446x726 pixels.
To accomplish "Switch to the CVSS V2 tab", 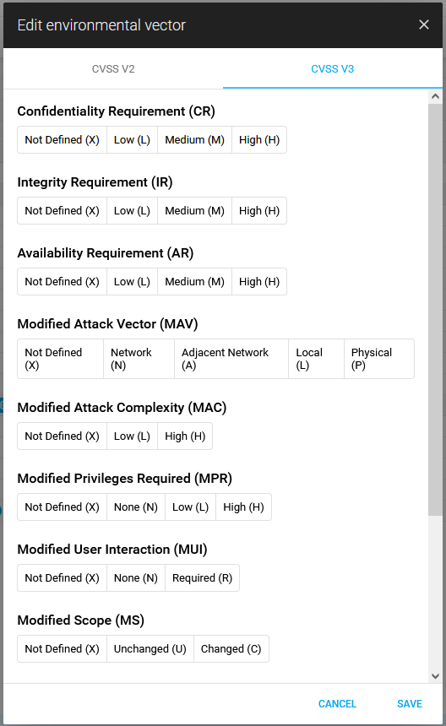I will point(113,69).
